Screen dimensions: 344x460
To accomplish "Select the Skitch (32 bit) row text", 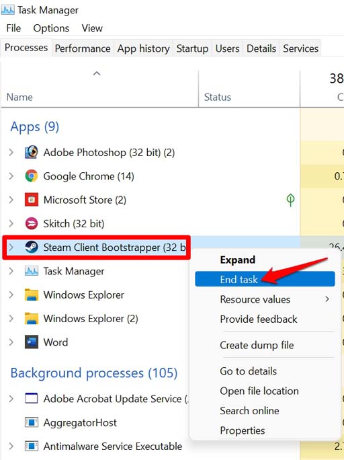I will coord(74,224).
